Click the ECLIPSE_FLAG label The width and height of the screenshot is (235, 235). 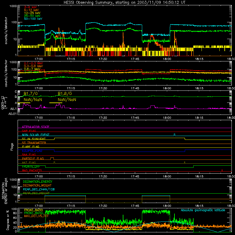32,151
